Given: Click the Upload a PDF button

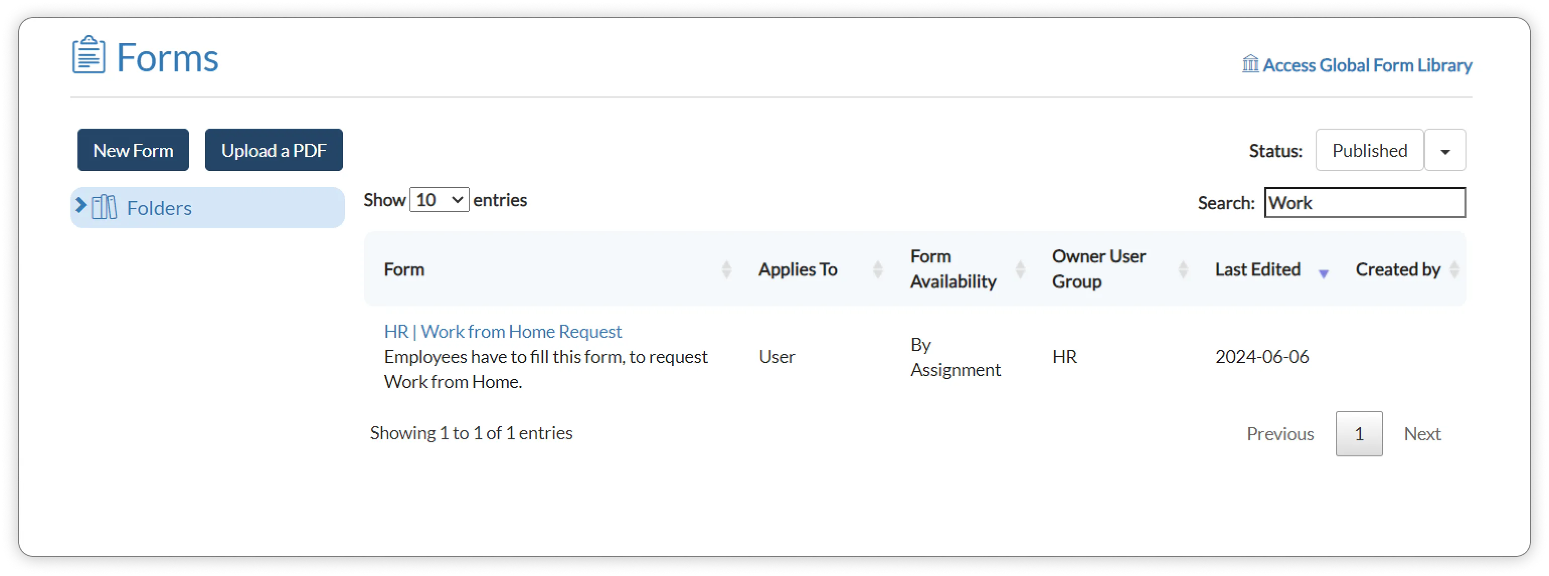Looking at the screenshot, I should [x=274, y=150].
